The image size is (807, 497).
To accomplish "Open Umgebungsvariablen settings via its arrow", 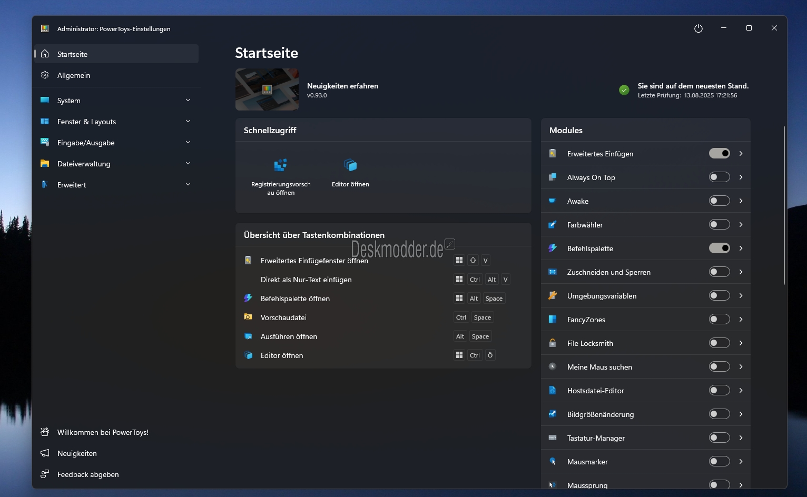I will pos(741,295).
